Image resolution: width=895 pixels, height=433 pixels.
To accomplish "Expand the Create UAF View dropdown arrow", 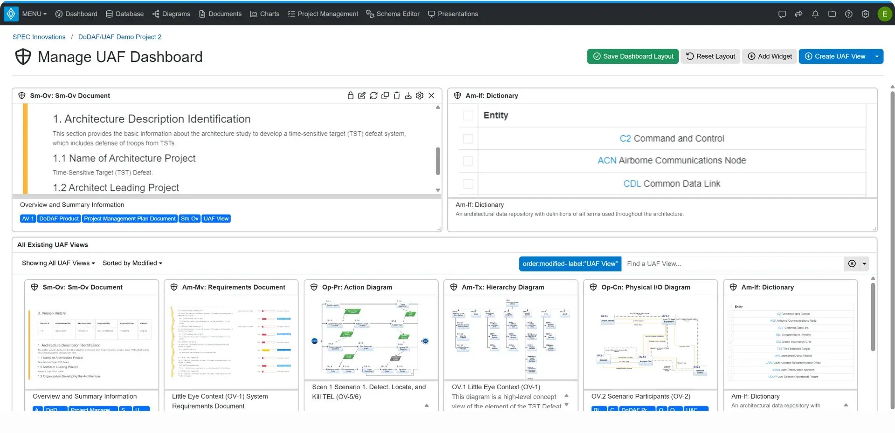I will coord(877,56).
